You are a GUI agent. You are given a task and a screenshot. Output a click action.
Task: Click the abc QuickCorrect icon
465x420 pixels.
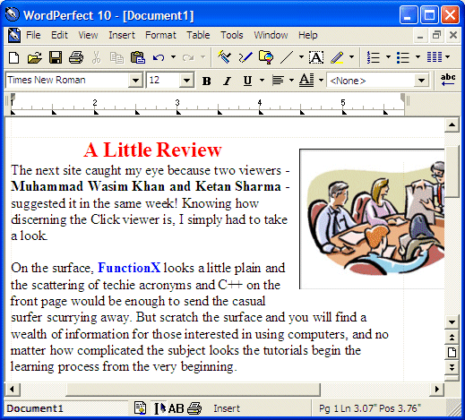(448, 80)
